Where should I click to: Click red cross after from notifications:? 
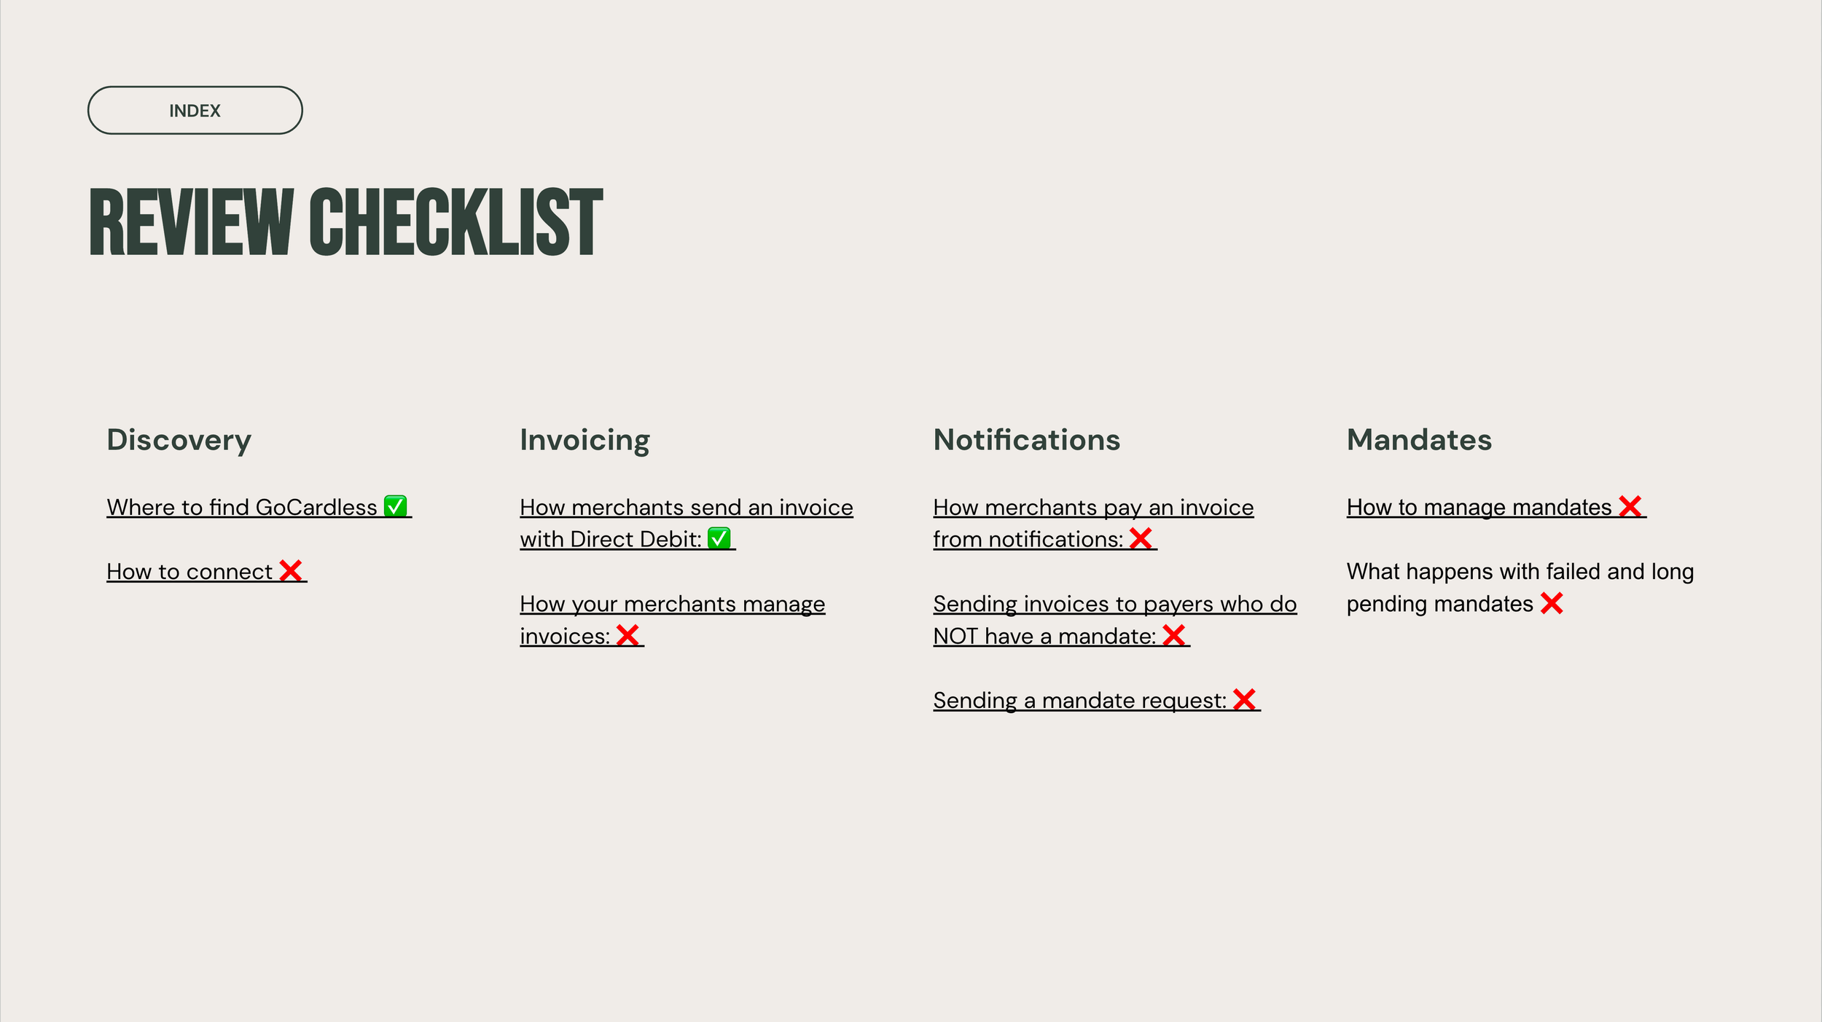(1140, 538)
